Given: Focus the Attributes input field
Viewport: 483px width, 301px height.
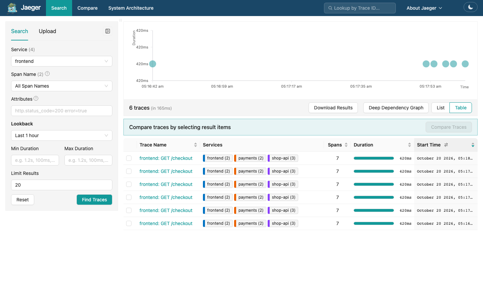Looking at the screenshot, I should [62, 111].
